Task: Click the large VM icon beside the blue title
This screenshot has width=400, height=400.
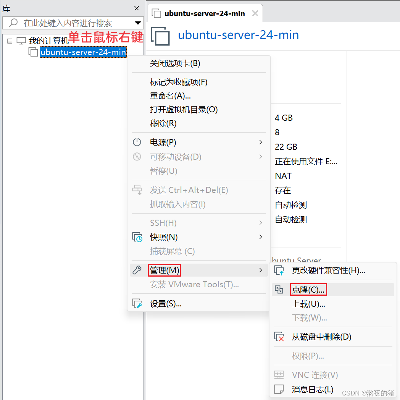Action: [x=160, y=36]
